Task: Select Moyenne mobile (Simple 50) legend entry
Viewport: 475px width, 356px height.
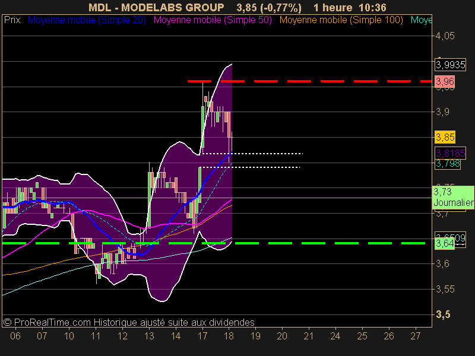Action: (213, 20)
